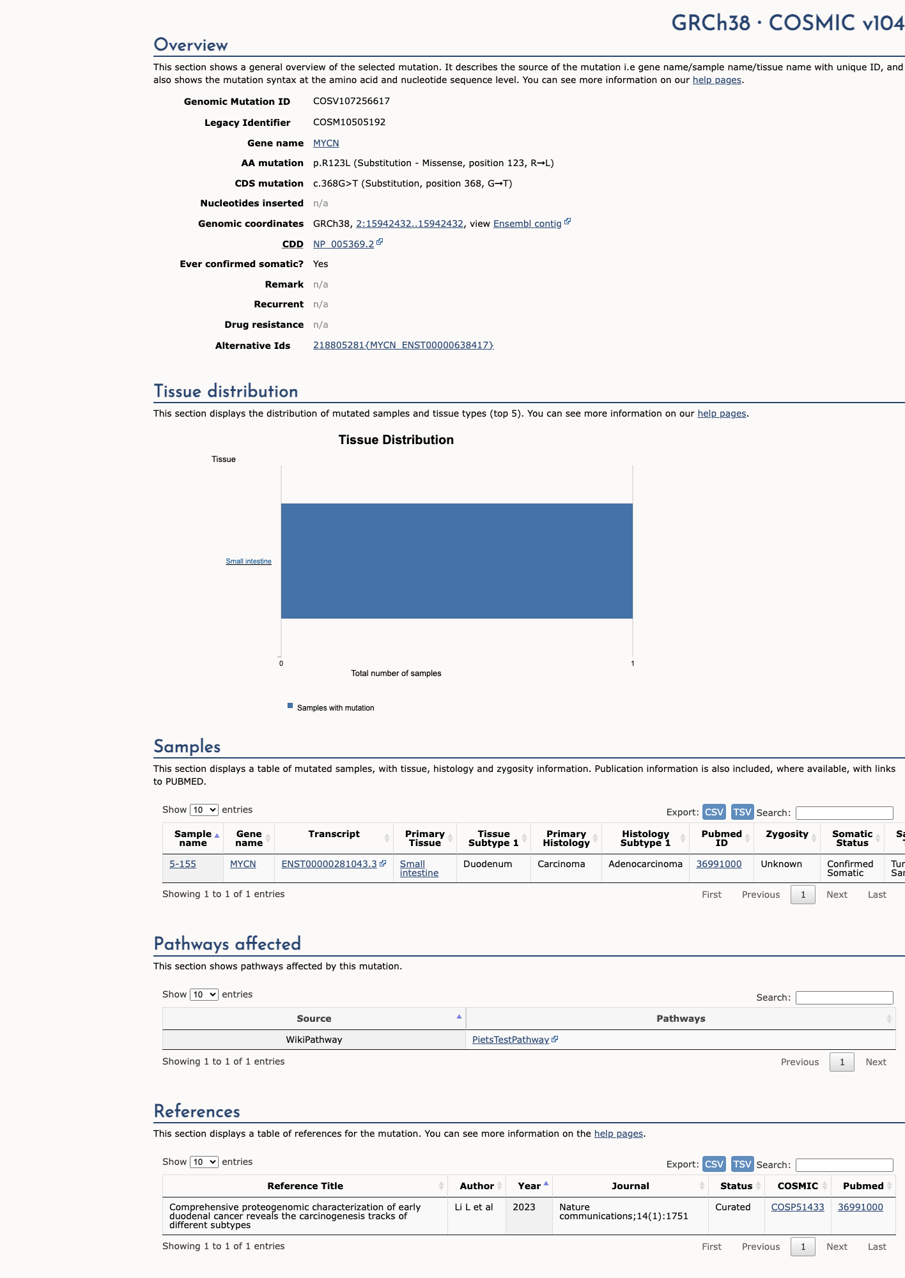The image size is (905, 1278).
Task: Sort Samples table by Gene name
Action: point(249,838)
